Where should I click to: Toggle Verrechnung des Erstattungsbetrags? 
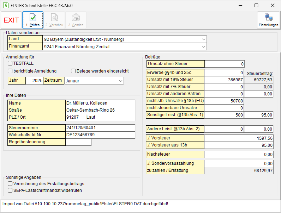point(10,183)
